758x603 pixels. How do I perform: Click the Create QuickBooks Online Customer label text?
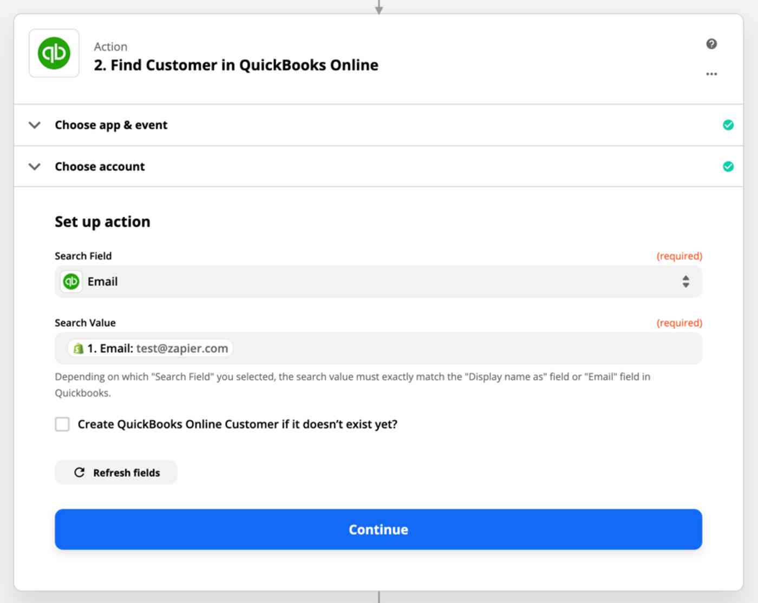(x=238, y=424)
